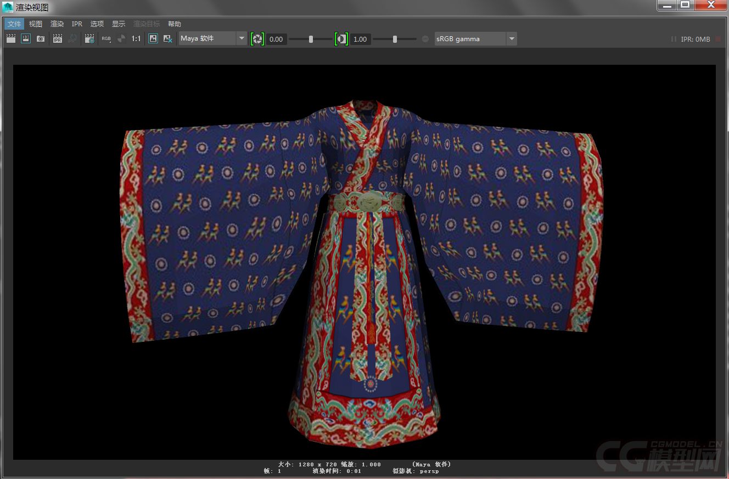Start IPR render with the IPR clapperboard icon
The width and height of the screenshot is (729, 479).
tap(57, 39)
